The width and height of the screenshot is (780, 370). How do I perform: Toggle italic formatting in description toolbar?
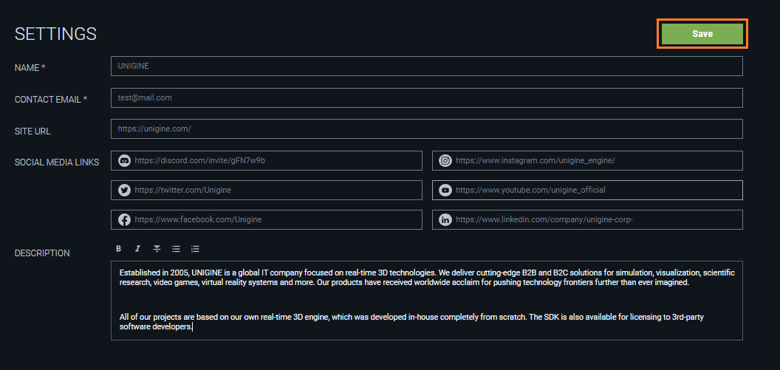coord(138,249)
